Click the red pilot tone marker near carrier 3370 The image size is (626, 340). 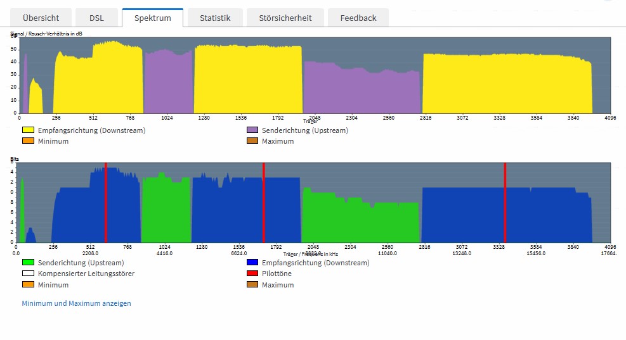[505, 203]
